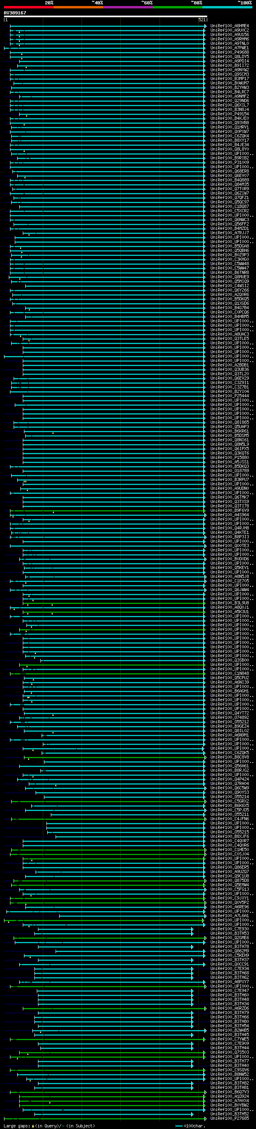Click green arrowhead on UniRef100_A6RZD6 alignment

(205, 1008)
